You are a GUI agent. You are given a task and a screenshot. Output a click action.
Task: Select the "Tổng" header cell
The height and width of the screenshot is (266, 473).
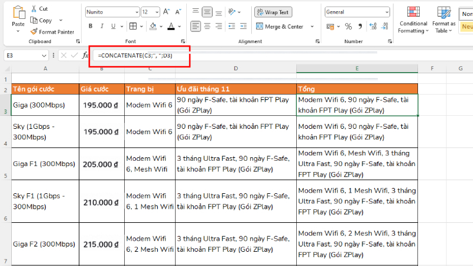coord(357,89)
